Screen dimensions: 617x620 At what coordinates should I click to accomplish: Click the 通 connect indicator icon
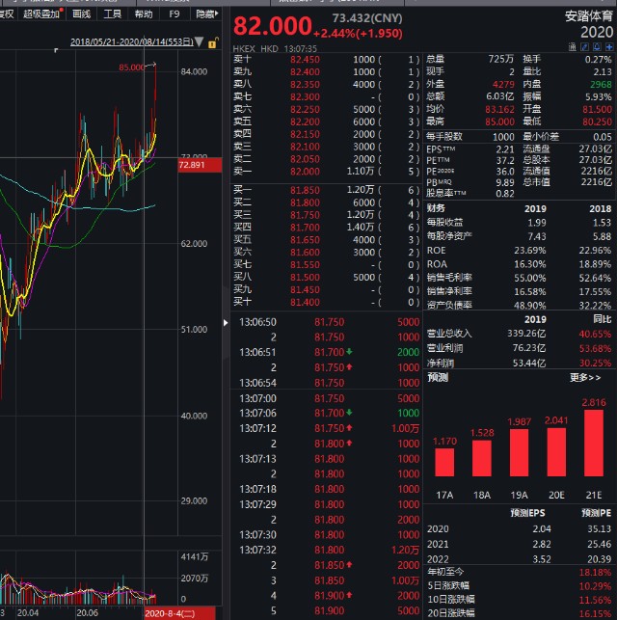coord(573,47)
